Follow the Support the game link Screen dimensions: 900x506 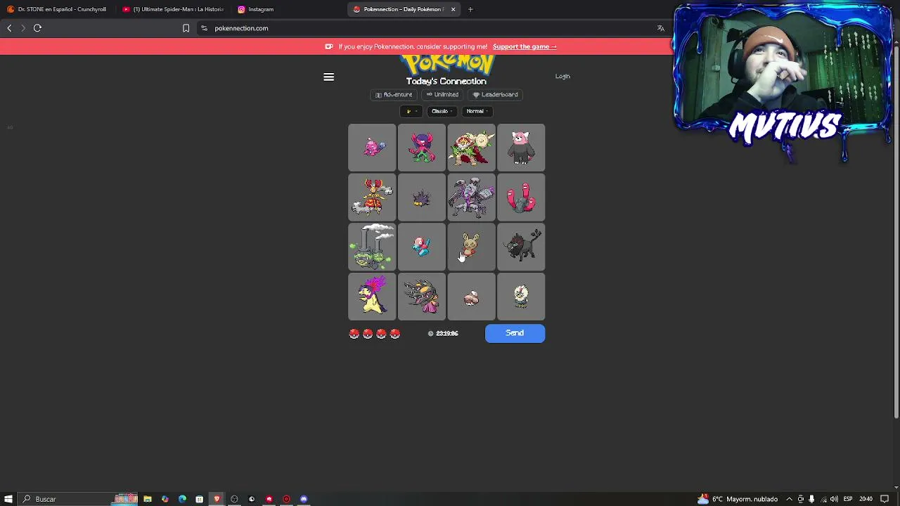(525, 46)
